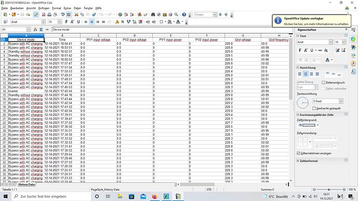This screenshot has height=201, width=358.
Task: Open Function Wizard fx icon in formula bar
Action: pyautogui.click(x=35, y=30)
